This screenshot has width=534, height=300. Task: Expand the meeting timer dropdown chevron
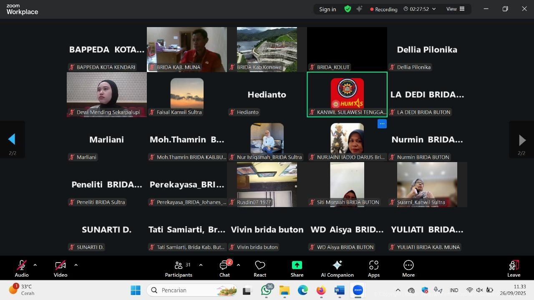click(x=434, y=9)
